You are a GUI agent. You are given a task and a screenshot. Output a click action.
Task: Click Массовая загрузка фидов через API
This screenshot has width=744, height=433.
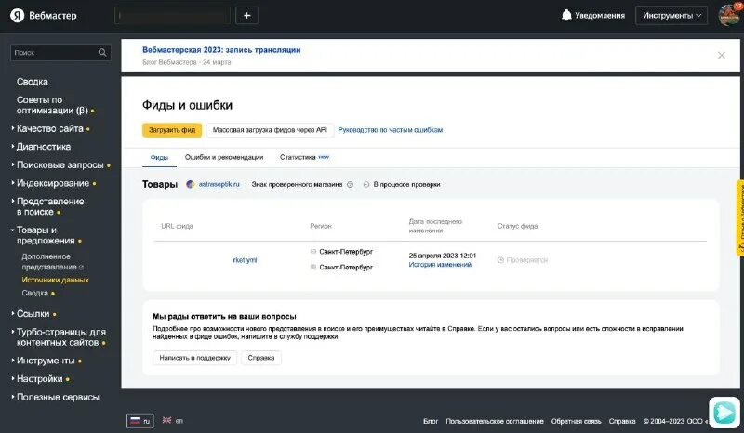click(270, 130)
